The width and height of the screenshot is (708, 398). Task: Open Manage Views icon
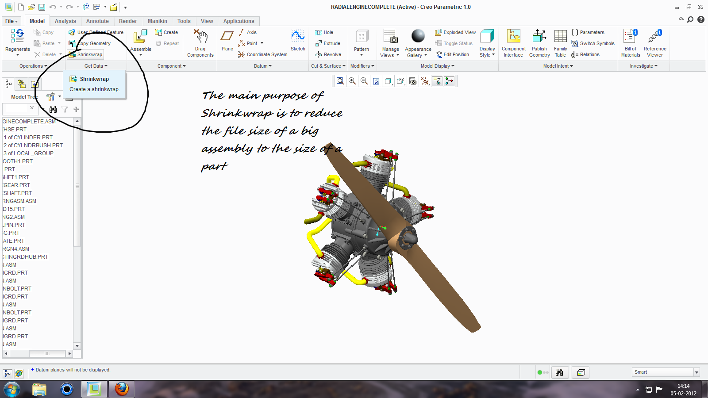tap(390, 36)
